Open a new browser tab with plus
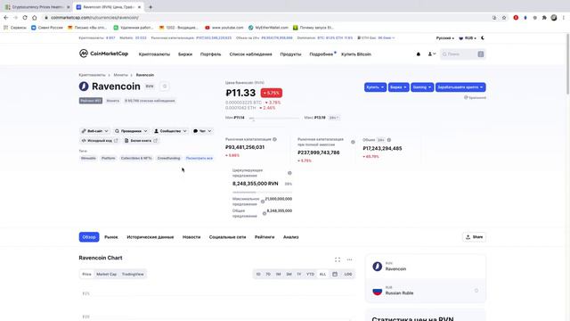Viewport: 570px width, 321px height. click(151, 7)
